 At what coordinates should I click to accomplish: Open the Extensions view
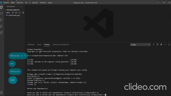click(x=1, y=33)
